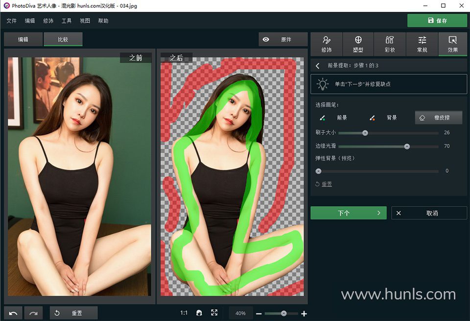Click the lightbulb hint icon

click(323, 84)
